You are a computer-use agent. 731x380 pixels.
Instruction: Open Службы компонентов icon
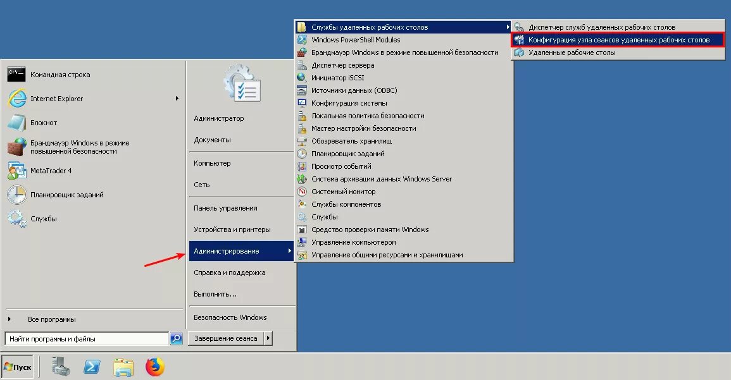pyautogui.click(x=302, y=204)
